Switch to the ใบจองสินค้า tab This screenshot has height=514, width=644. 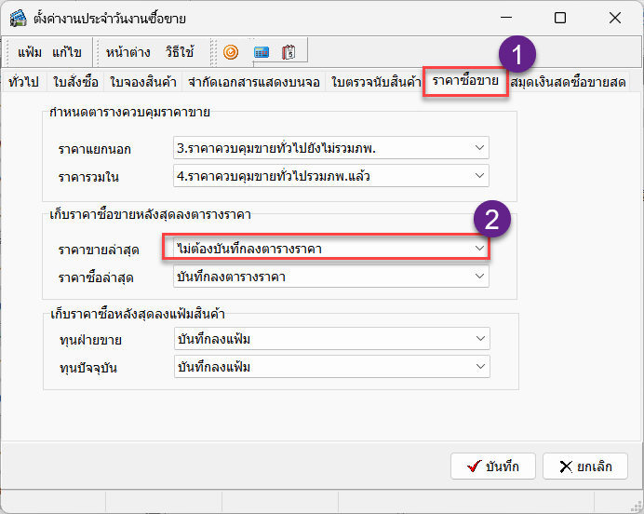coord(143,82)
